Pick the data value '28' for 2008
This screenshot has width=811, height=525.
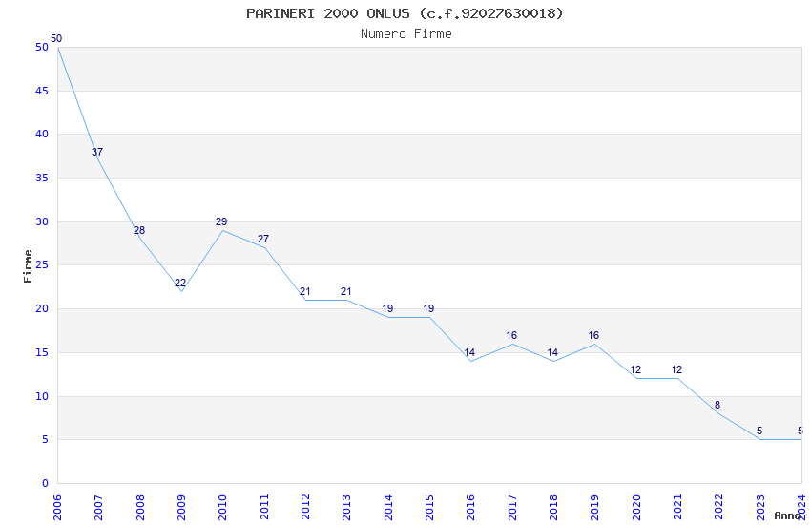point(139,230)
